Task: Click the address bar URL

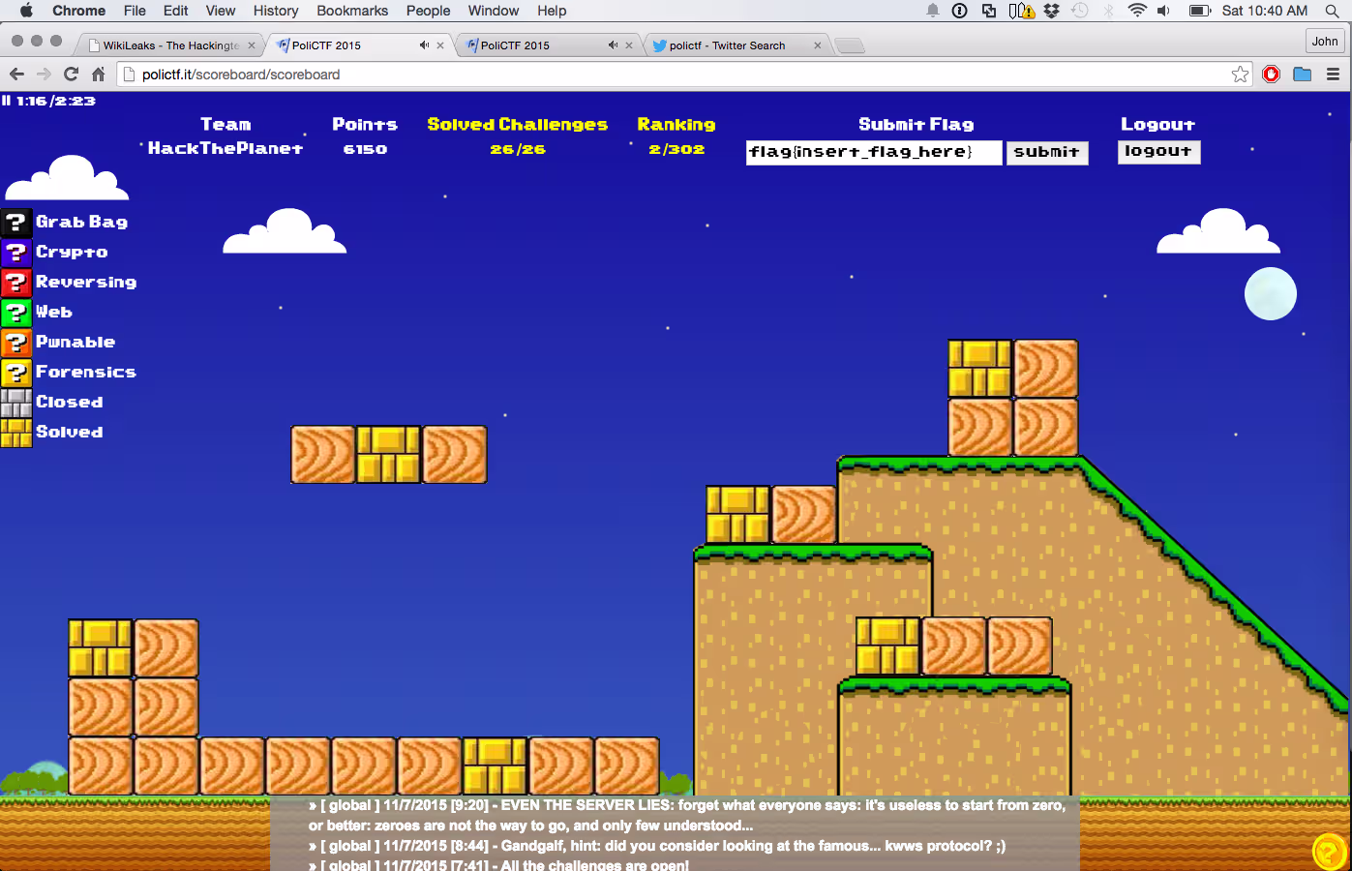Action: point(241,75)
